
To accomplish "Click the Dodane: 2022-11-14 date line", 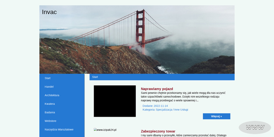I will [155, 106].
